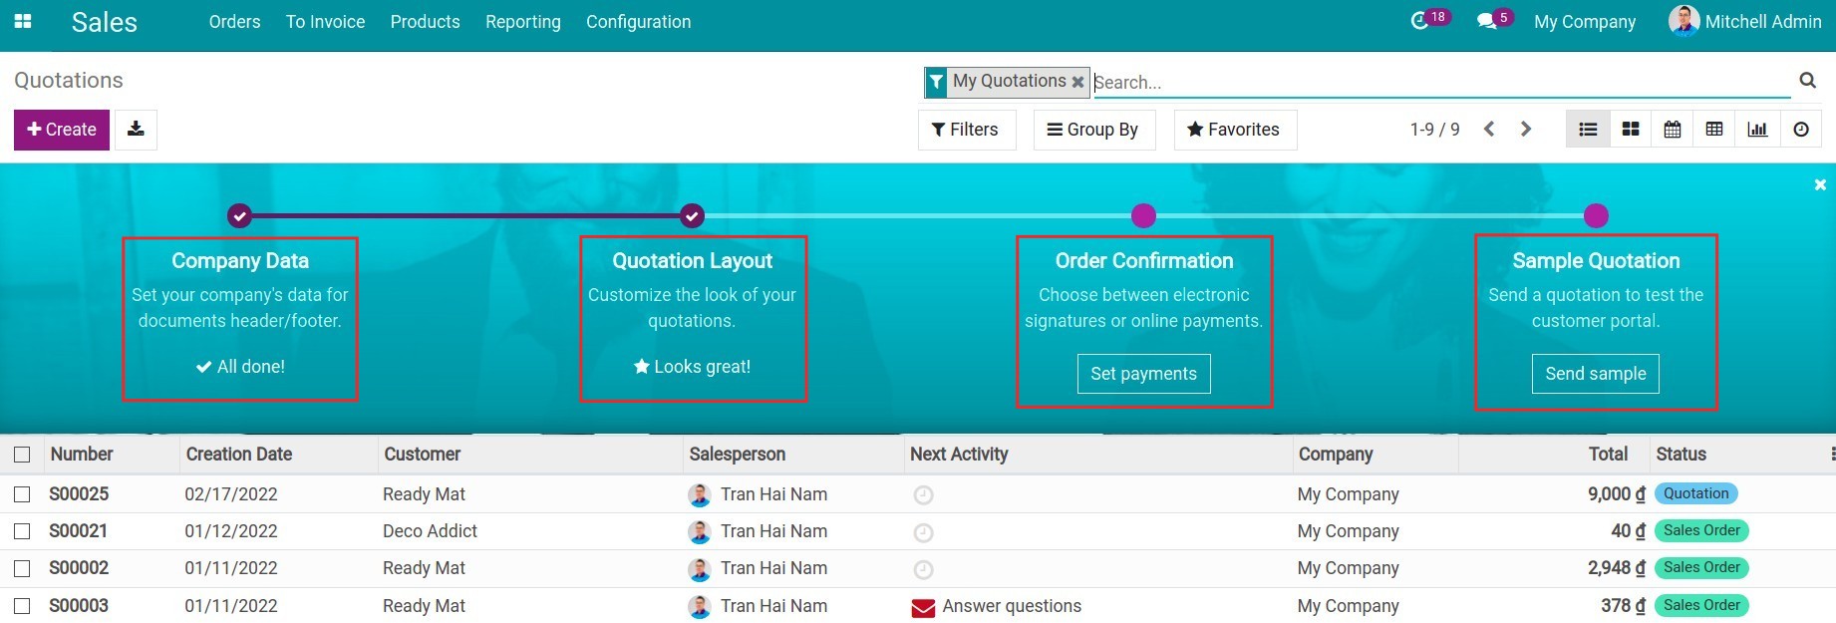Click the Sample Quotation step dot
The width and height of the screenshot is (1836, 623).
tap(1596, 215)
